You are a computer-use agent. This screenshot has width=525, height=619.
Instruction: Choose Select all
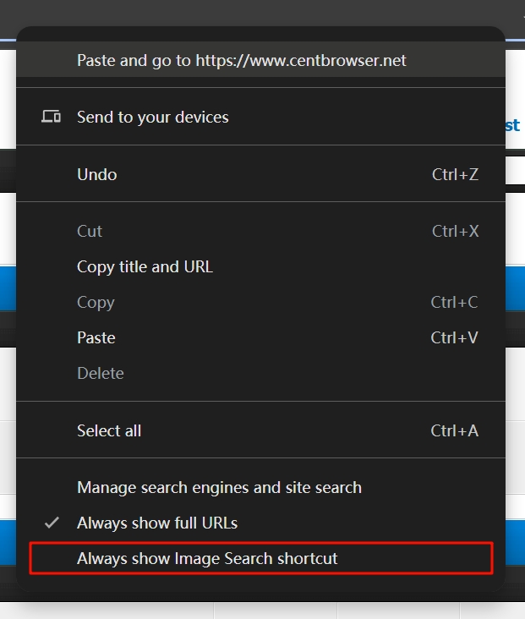pos(108,430)
